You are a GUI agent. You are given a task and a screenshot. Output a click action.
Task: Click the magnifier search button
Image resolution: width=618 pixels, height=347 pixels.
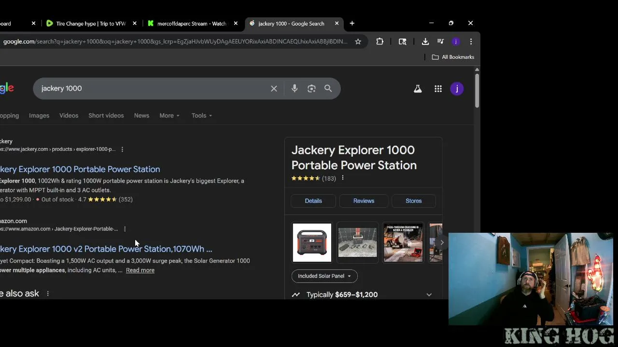click(328, 89)
